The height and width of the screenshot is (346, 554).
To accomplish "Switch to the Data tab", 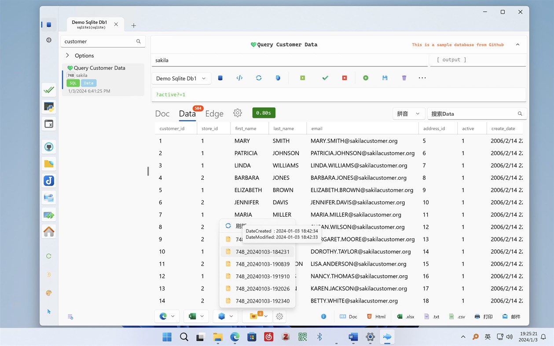I will (x=187, y=113).
